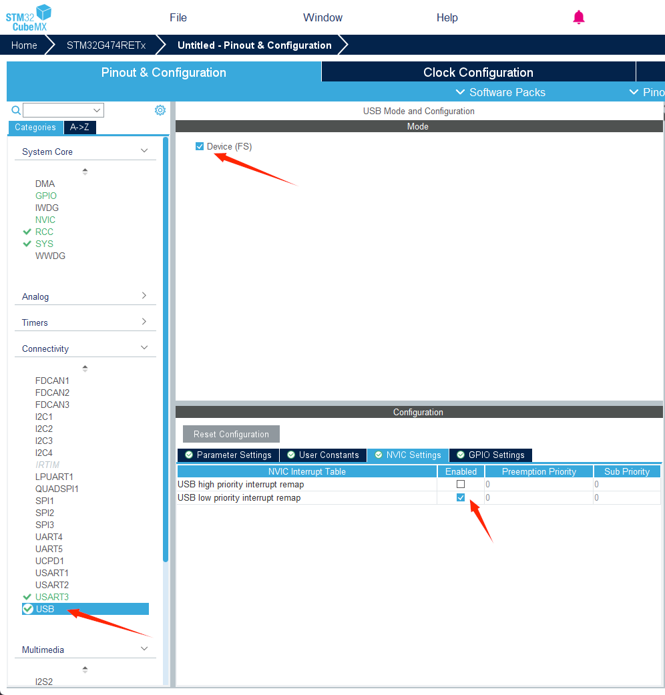The image size is (665, 695).
Task: Select IWDG peripheral
Action: (x=47, y=208)
